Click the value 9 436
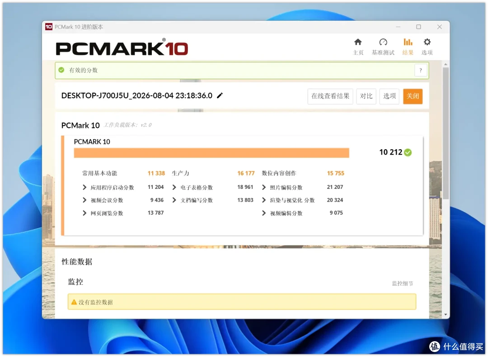The image size is (488, 357). [x=157, y=200]
